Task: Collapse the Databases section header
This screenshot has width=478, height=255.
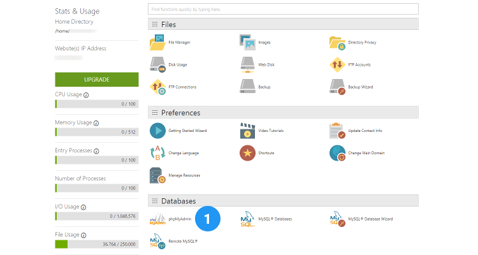Action: coord(283,201)
